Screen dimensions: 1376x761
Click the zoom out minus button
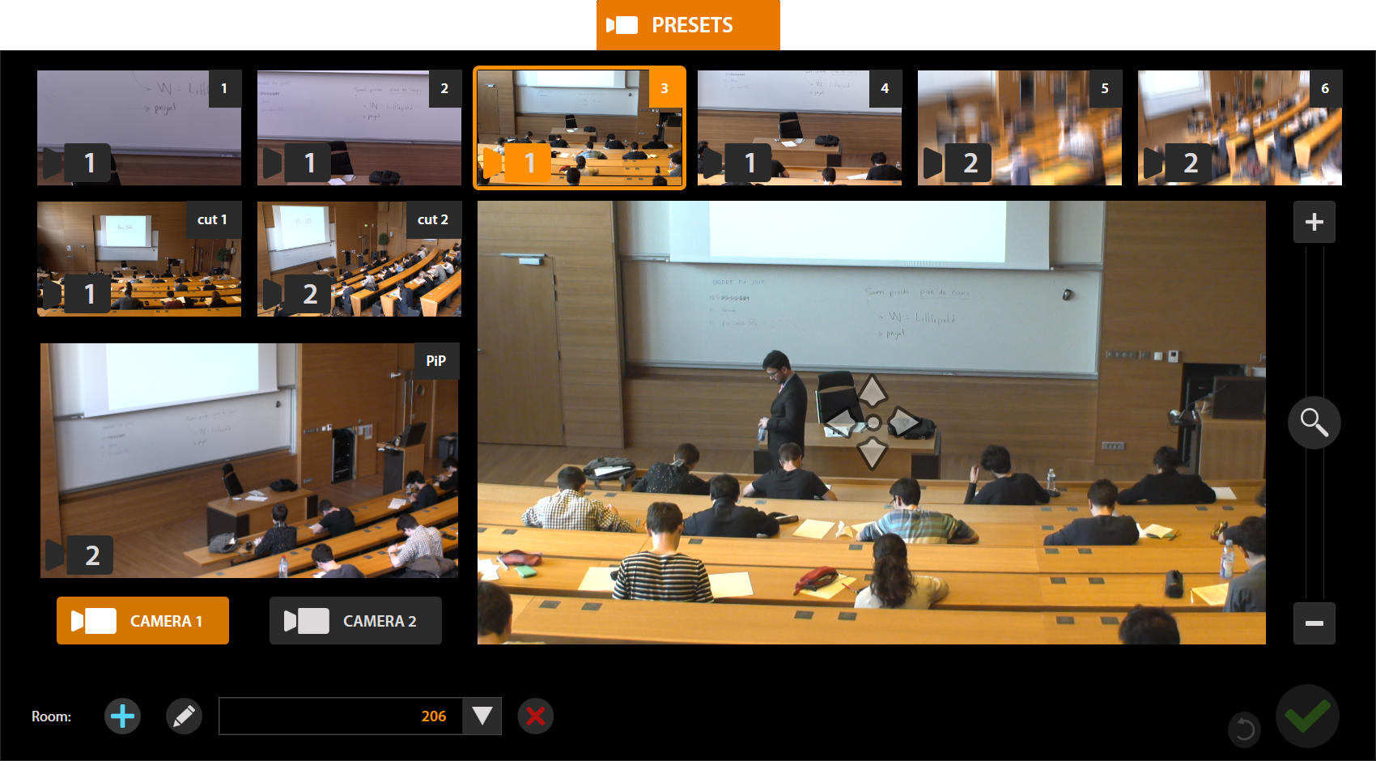pos(1314,623)
